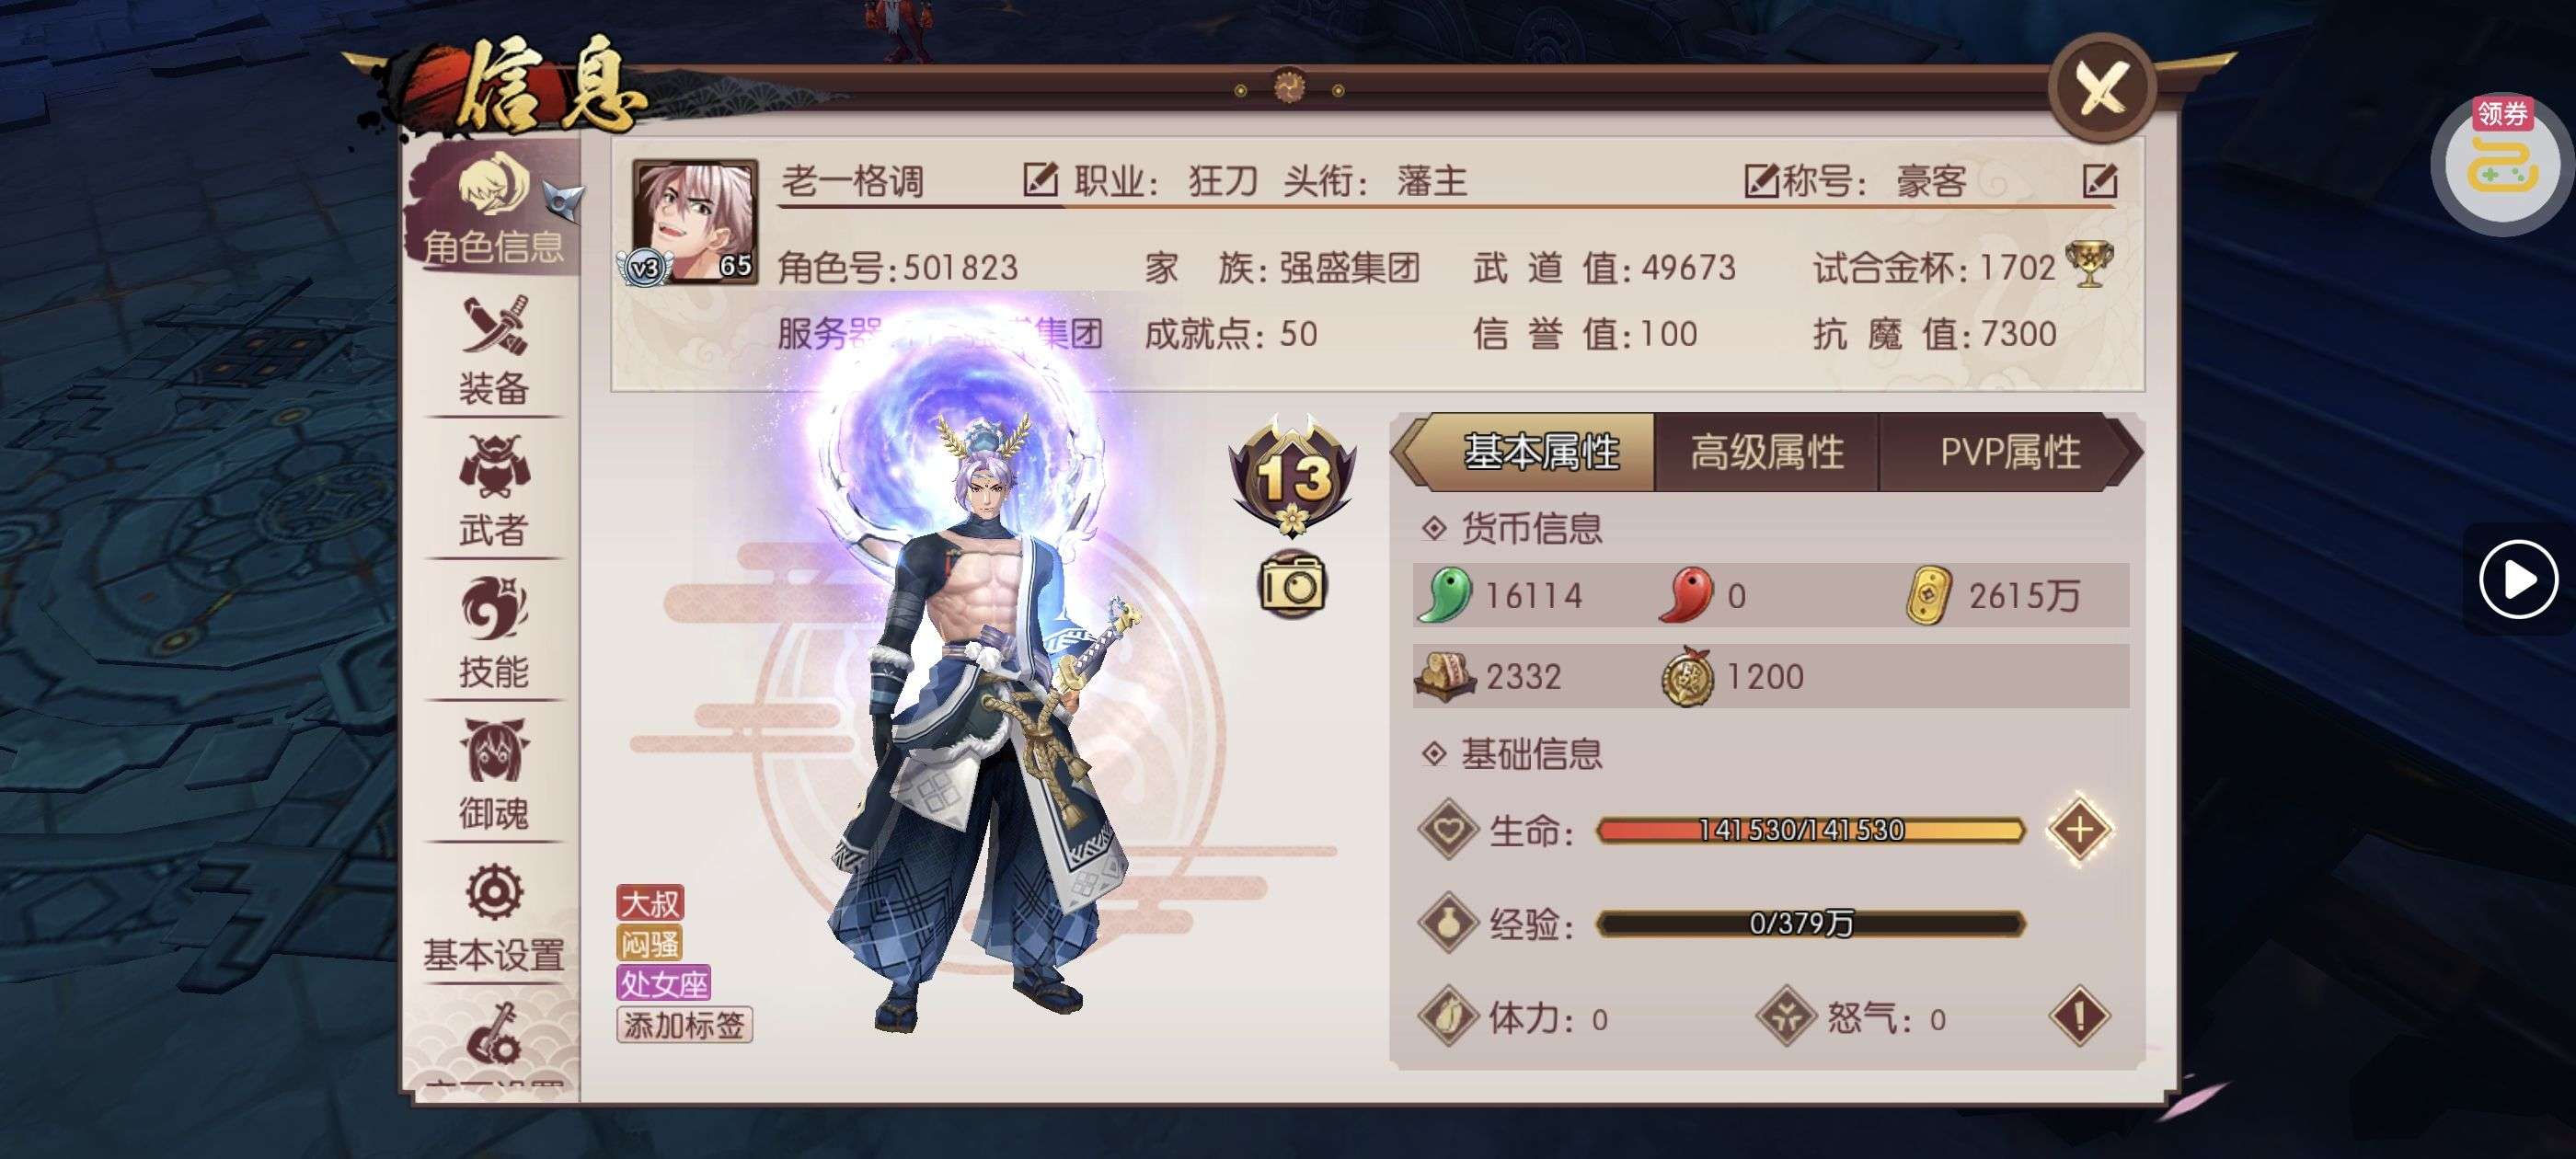Click the 试合金杯 trophy icon

tap(2090, 265)
